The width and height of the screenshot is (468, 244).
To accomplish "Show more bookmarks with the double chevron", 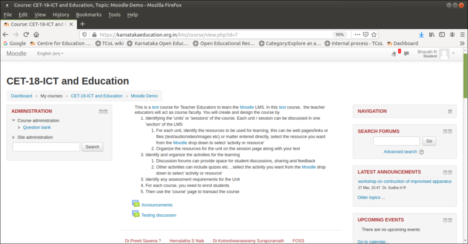I will click(x=462, y=44).
